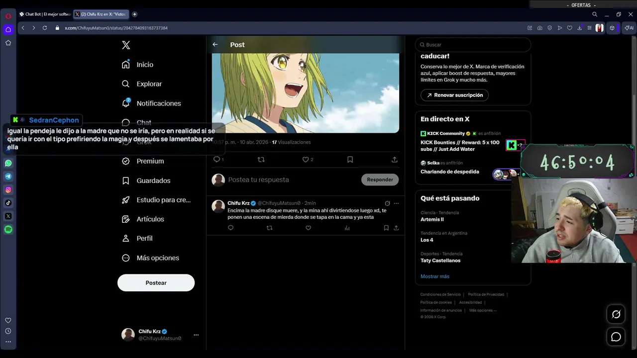The image size is (637, 358).
Task: Click the browser forward button
Action: tap(34, 28)
